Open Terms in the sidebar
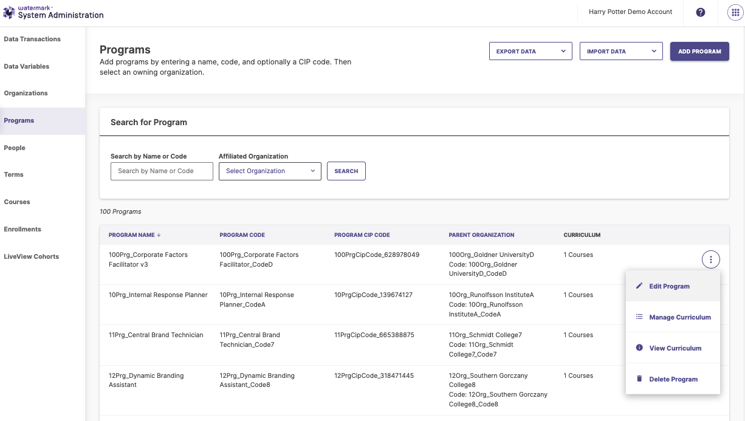The image size is (745, 421). 13,174
